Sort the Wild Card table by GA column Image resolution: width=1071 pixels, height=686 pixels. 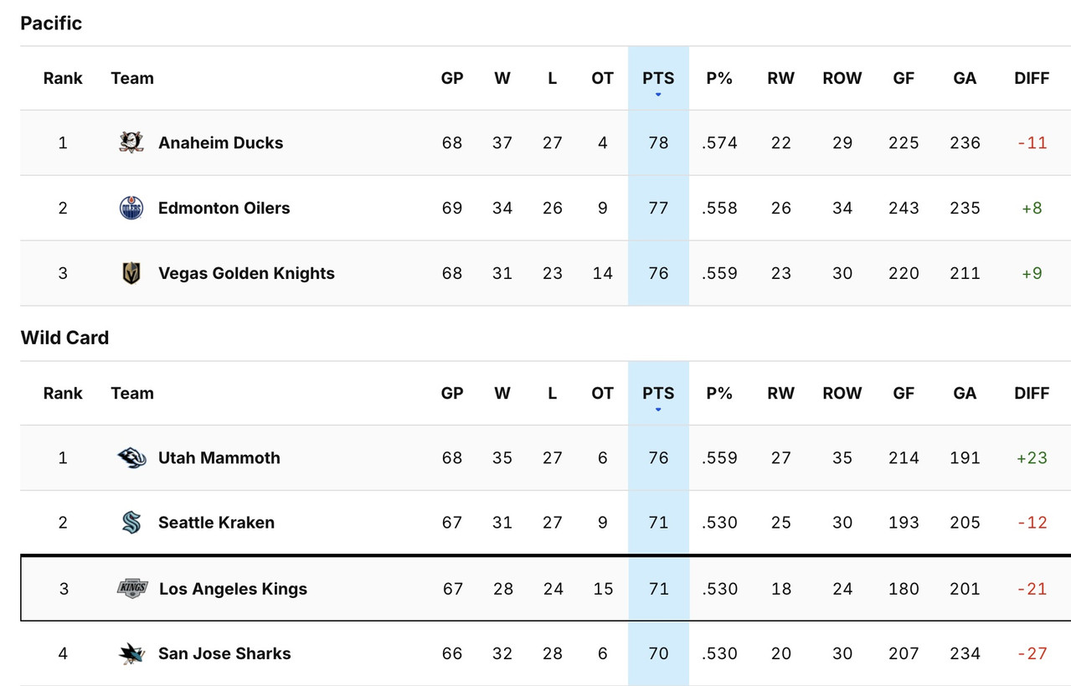click(x=964, y=393)
